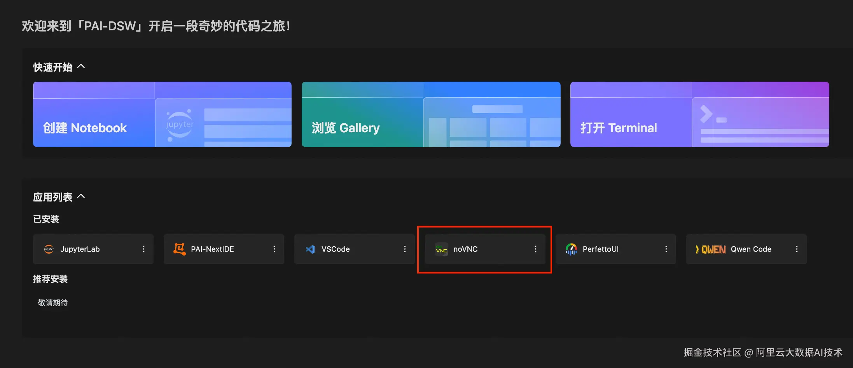The width and height of the screenshot is (853, 368).
Task: Click the PAI-NextIDE app icon
Action: (179, 249)
